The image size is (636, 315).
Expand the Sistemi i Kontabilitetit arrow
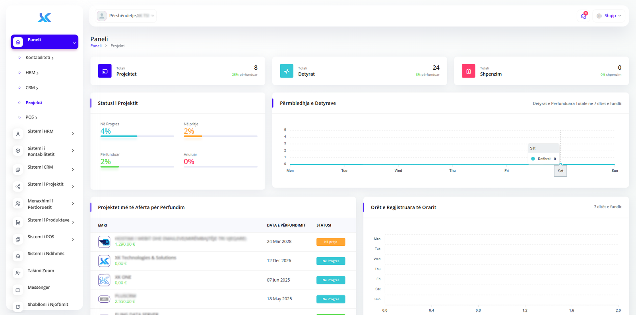point(73,150)
